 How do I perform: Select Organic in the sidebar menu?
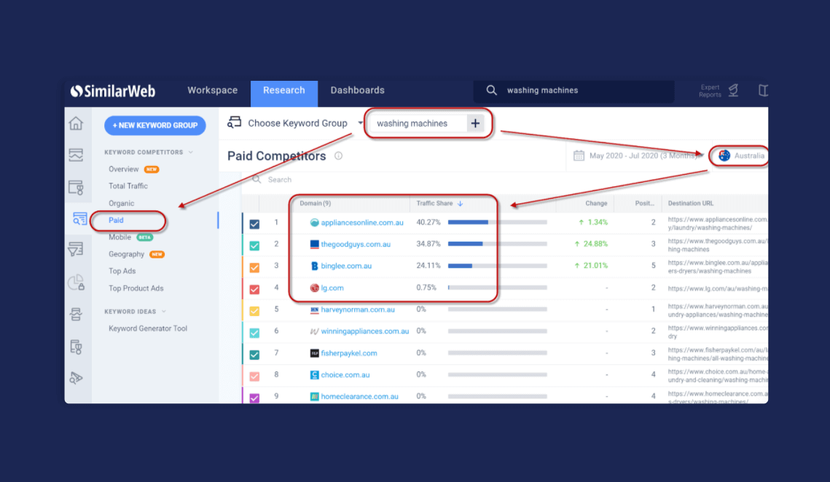click(x=122, y=203)
